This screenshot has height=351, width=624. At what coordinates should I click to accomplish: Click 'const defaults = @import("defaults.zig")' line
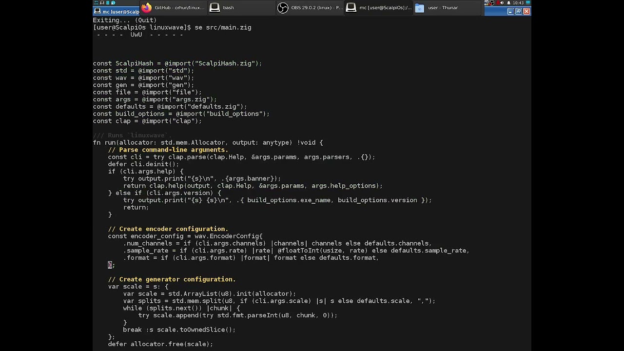170,107
